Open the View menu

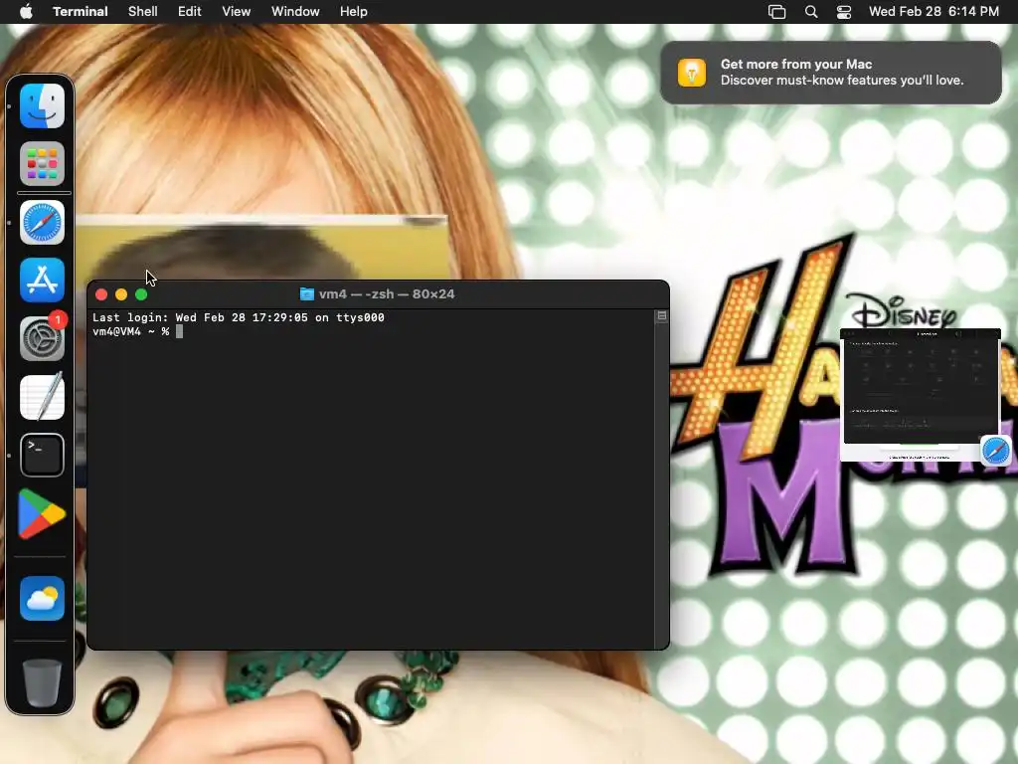click(x=237, y=12)
